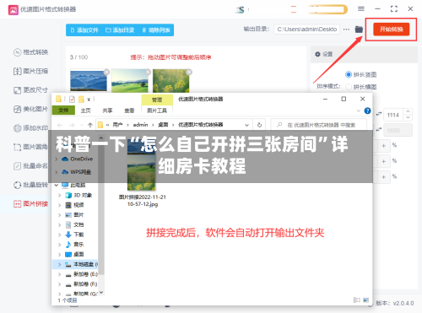The width and height of the screenshot is (422, 313).
Task: Open the hamburger menu in the title bar
Action: click(361, 9)
